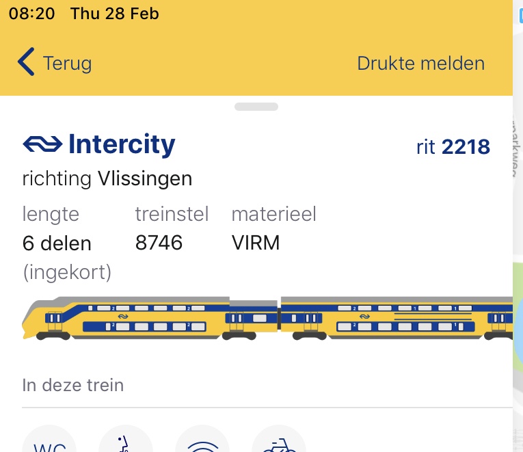The image size is (523, 452).
Task: Select the Intercity train title
Action: [x=122, y=144]
